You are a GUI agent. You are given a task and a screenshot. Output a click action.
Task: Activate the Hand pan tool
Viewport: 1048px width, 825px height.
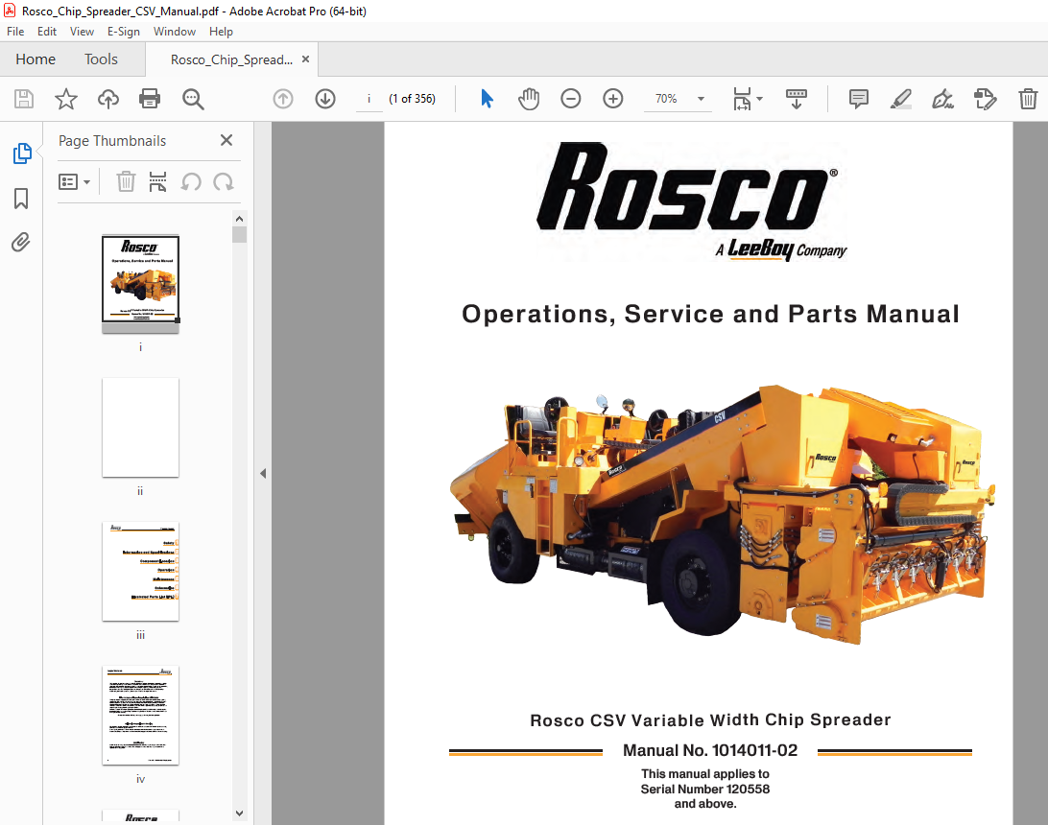[528, 99]
